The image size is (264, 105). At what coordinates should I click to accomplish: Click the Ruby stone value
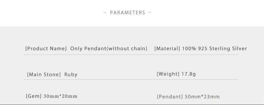71,75
